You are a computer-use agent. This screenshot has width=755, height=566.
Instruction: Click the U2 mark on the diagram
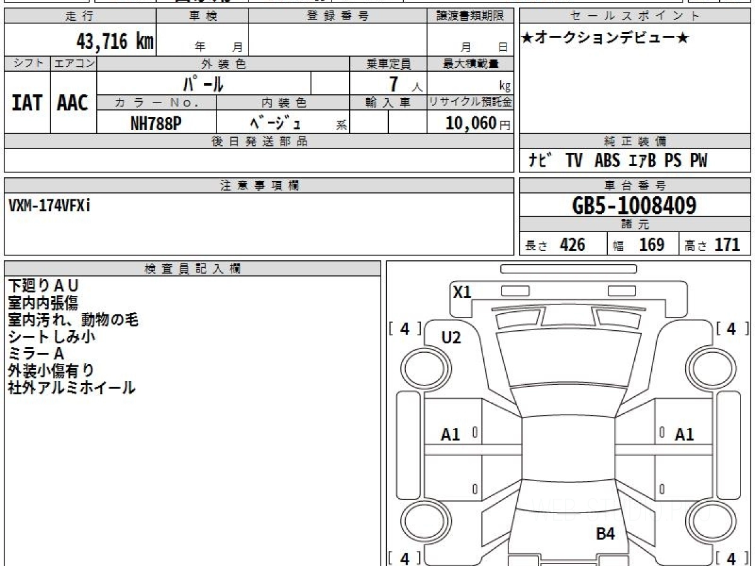tap(451, 338)
